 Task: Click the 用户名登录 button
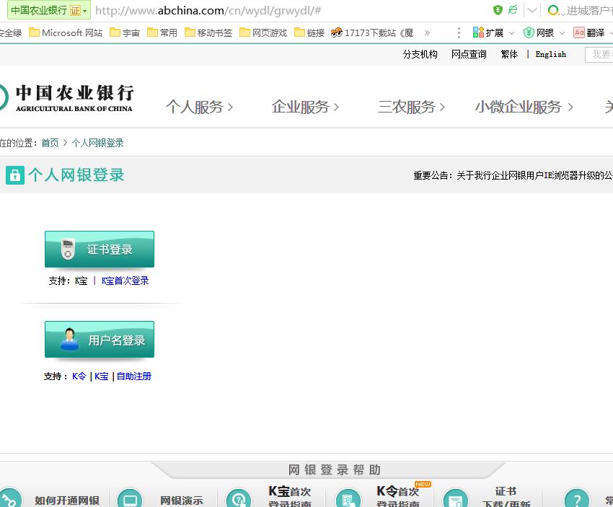point(100,339)
